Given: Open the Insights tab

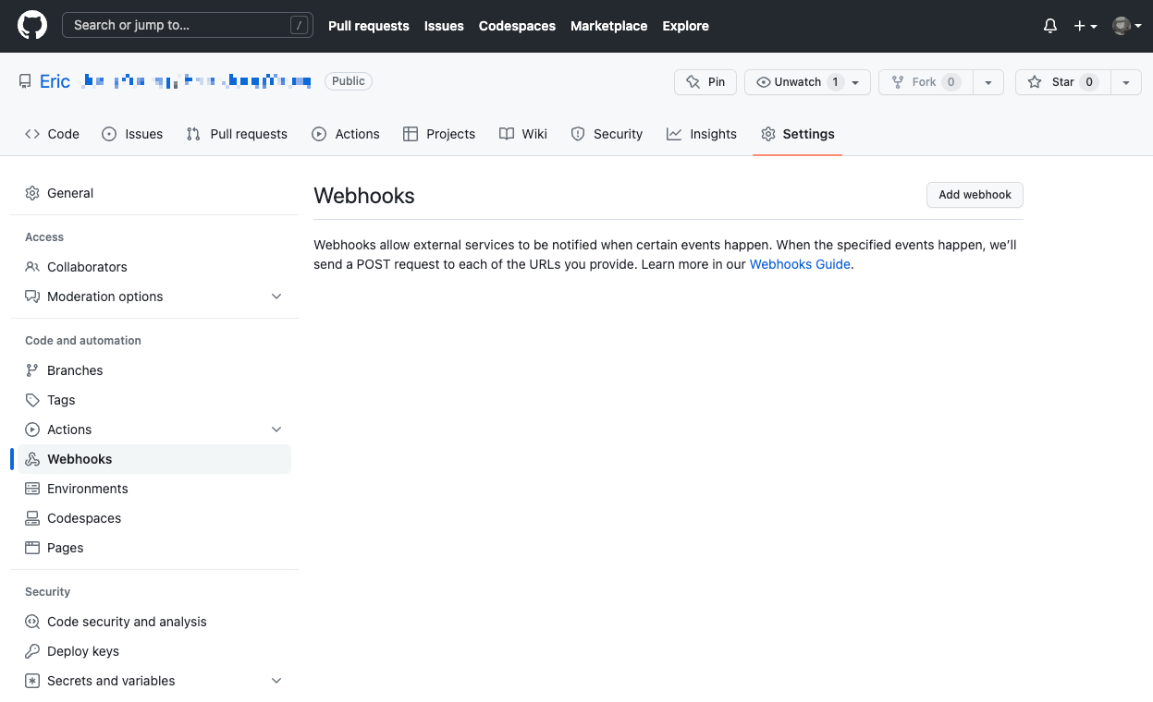Looking at the screenshot, I should (702, 134).
